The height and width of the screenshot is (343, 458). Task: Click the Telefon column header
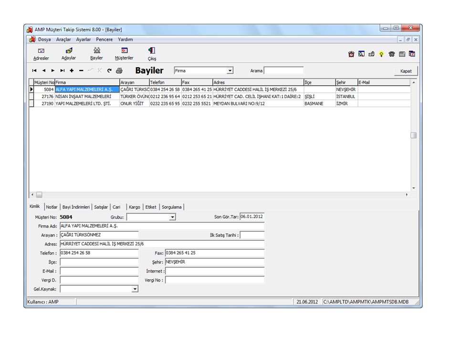coord(166,82)
